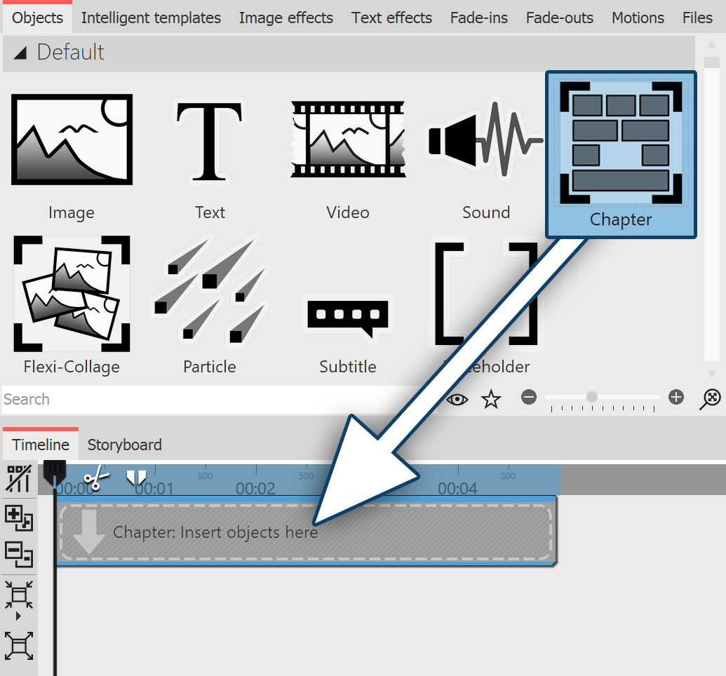The width and height of the screenshot is (726, 676).
Task: Switch to the Storyboard tab
Action: click(x=124, y=445)
